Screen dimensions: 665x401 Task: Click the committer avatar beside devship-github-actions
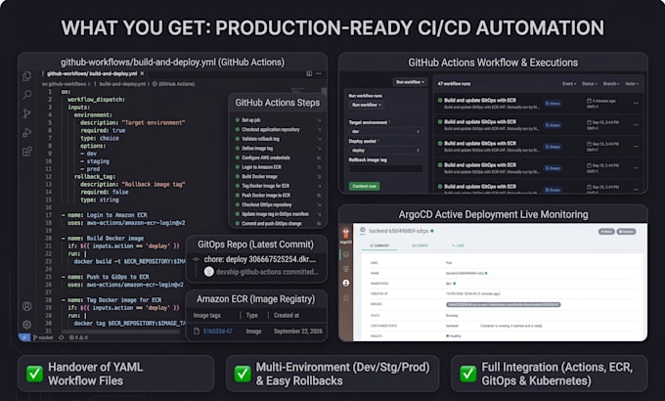pyautogui.click(x=208, y=272)
